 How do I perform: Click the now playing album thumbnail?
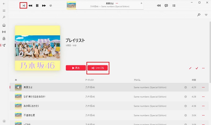click(x=71, y=6)
